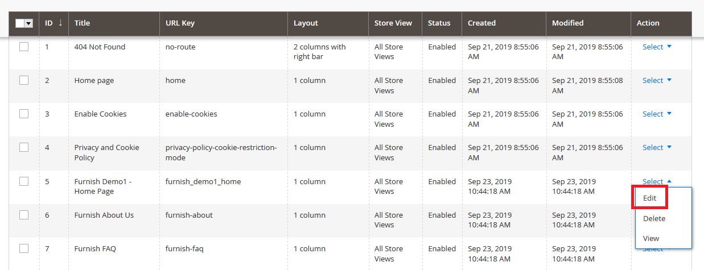The width and height of the screenshot is (704, 270).
Task: Check the box for Furnish About Us row
Action: [24, 215]
